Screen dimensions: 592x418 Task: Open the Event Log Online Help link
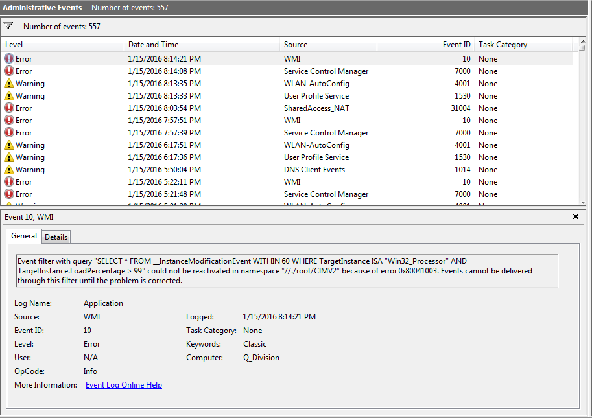(x=124, y=385)
